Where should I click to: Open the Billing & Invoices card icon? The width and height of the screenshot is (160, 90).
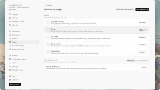pyautogui.click(x=10, y=70)
